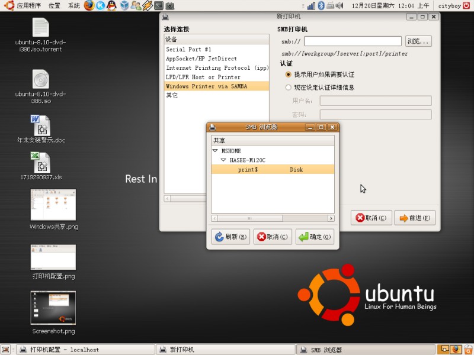
Task: Click 取消 in the new printer window
Action: [x=371, y=218]
